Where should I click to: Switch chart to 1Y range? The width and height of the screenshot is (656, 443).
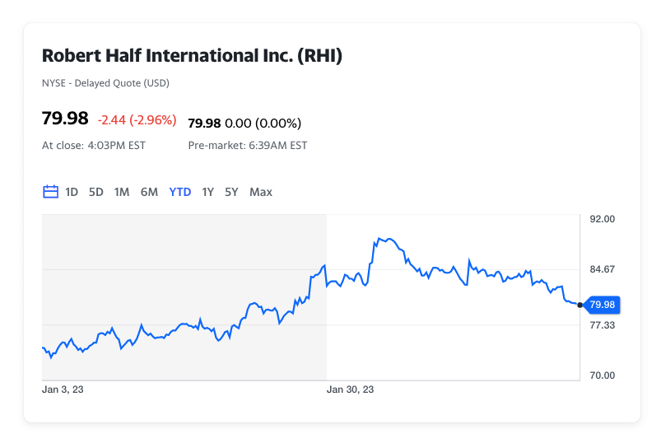[208, 192]
